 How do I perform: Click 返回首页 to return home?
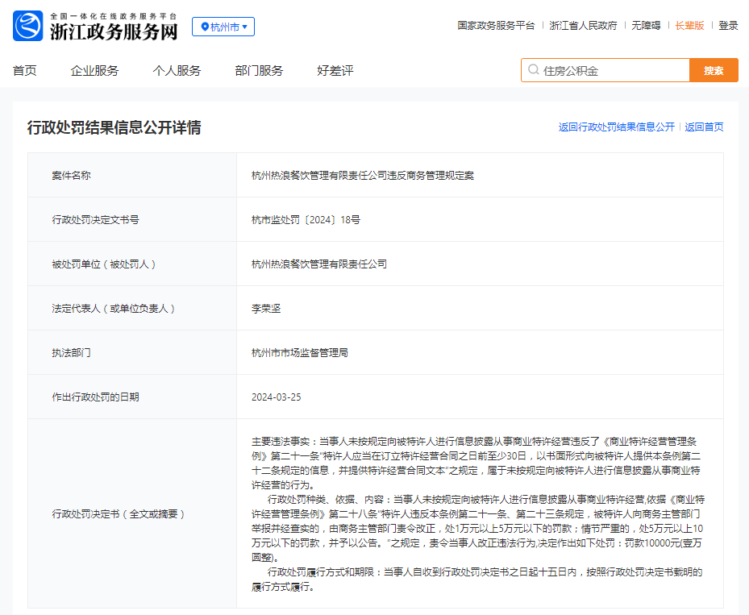(702, 127)
